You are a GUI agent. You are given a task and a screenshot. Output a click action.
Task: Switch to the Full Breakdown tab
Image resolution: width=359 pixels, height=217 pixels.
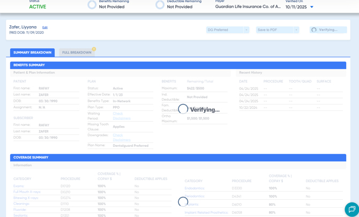click(x=77, y=53)
